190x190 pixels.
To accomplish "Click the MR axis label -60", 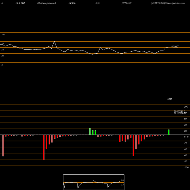I will point(185,155).
